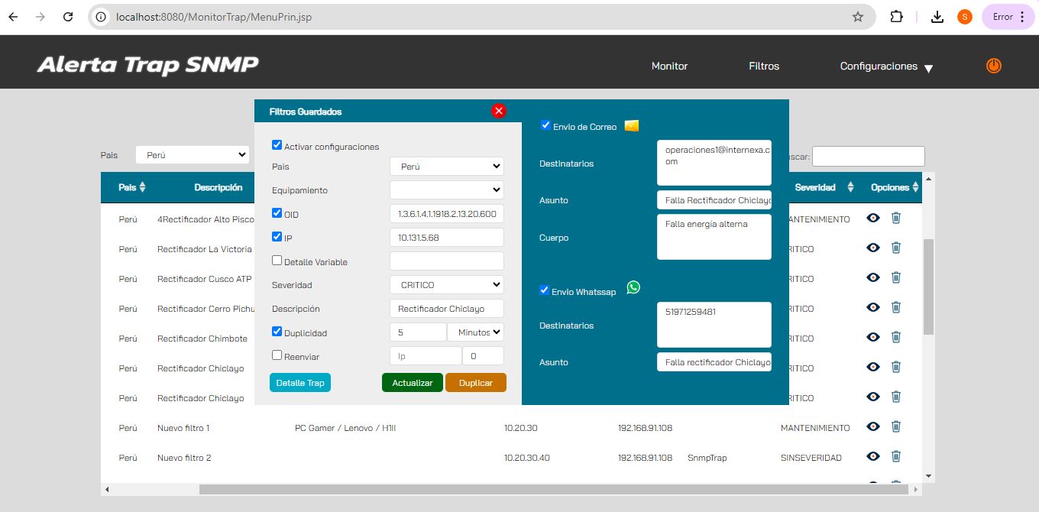This screenshot has height=512, width=1039.
Task: Click the Descripción input field
Action: (x=447, y=309)
